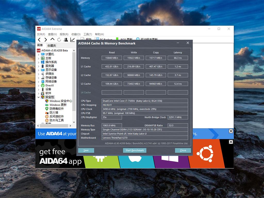Select the 操作系统 Windows logo icon
Image resolution: width=264 pixels, height=198 pixels.
43,62
